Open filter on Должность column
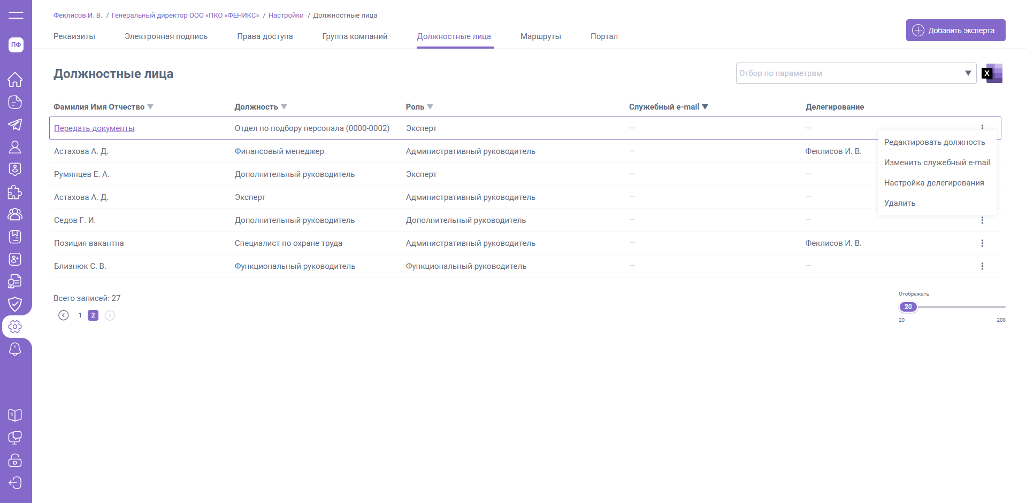 [x=284, y=107]
